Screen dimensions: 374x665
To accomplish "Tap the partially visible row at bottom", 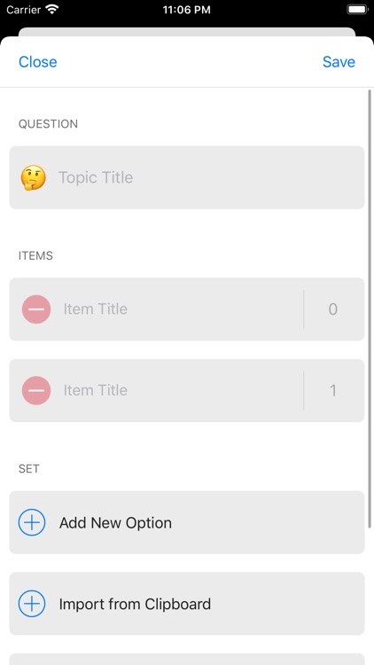I will [187, 659].
